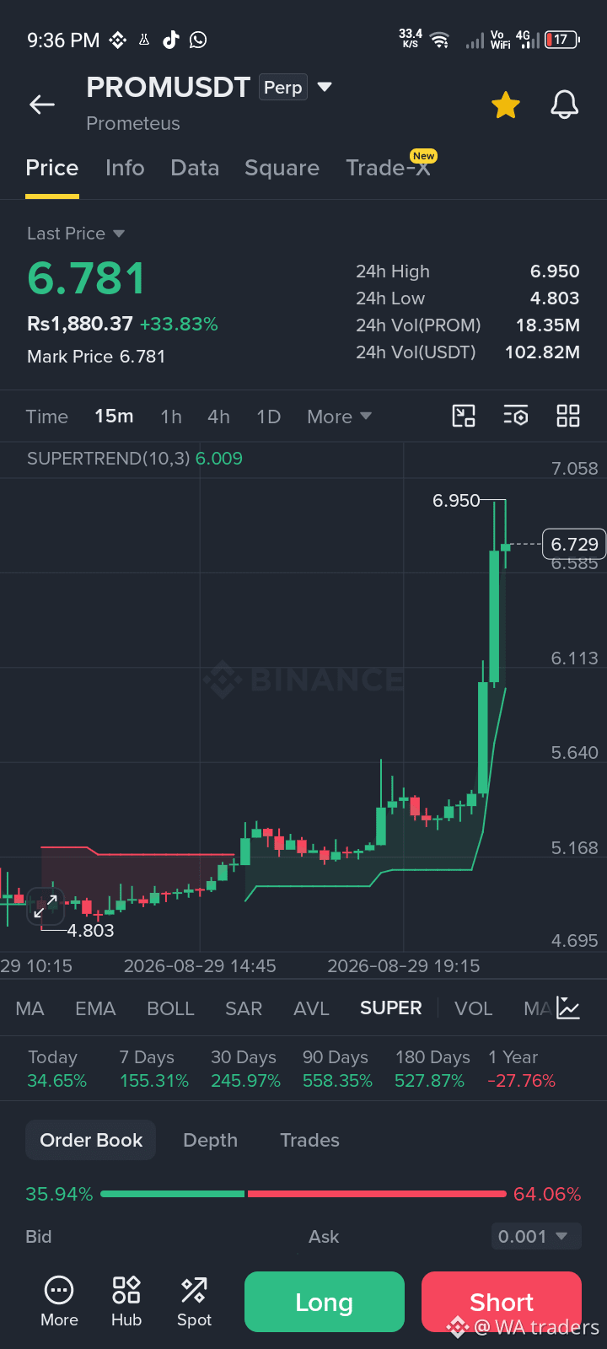Expand chart to fullscreen icon
The width and height of the screenshot is (607, 1349).
point(45,906)
